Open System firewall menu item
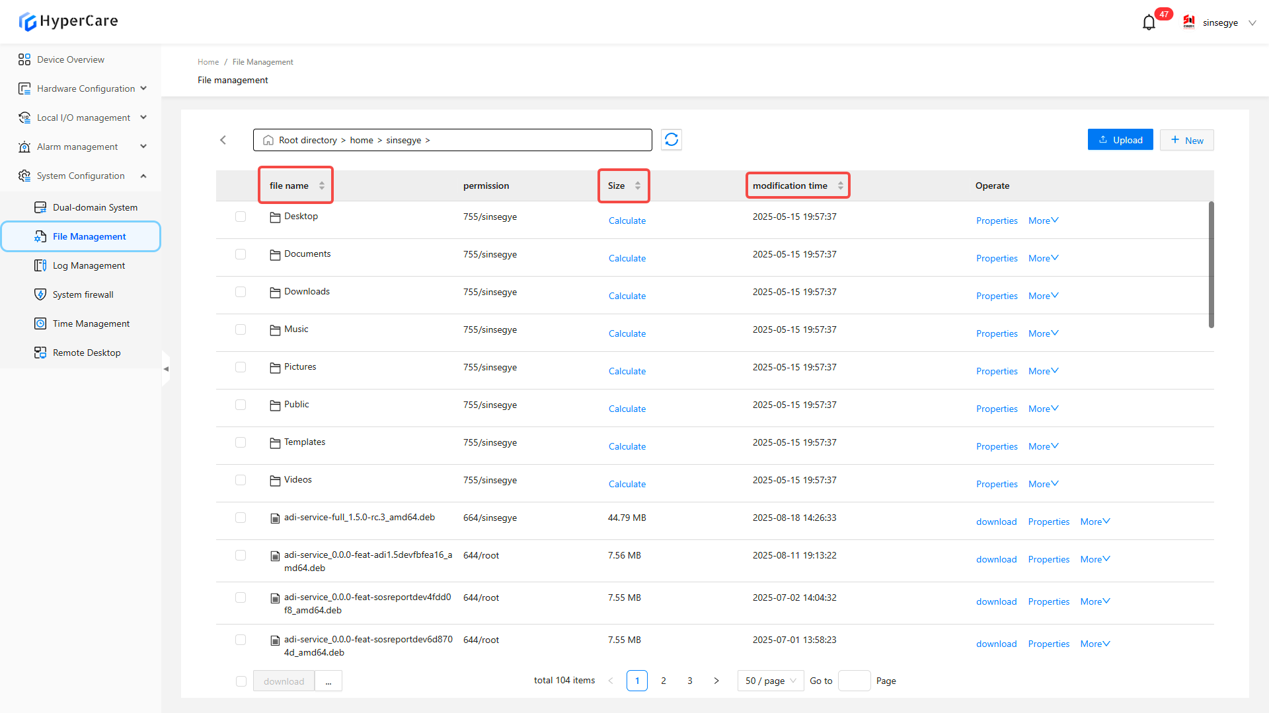The height and width of the screenshot is (713, 1269). tap(83, 294)
